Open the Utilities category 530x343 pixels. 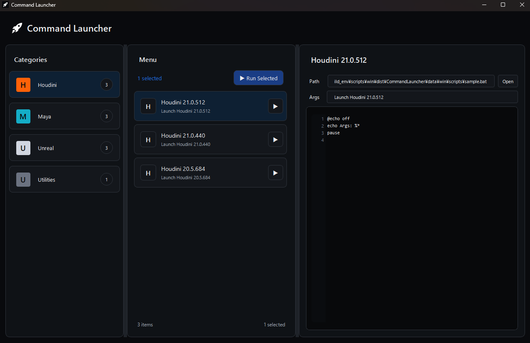(x=65, y=180)
